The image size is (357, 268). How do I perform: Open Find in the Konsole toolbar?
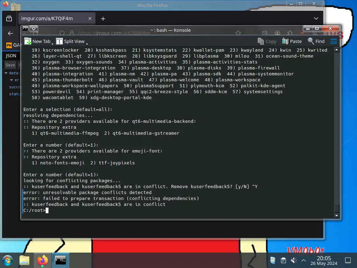coord(316,41)
